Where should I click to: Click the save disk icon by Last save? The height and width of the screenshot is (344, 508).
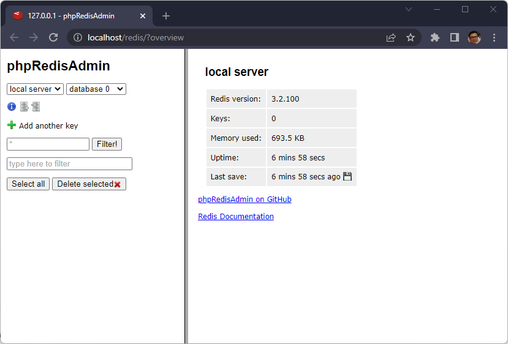[x=347, y=176]
